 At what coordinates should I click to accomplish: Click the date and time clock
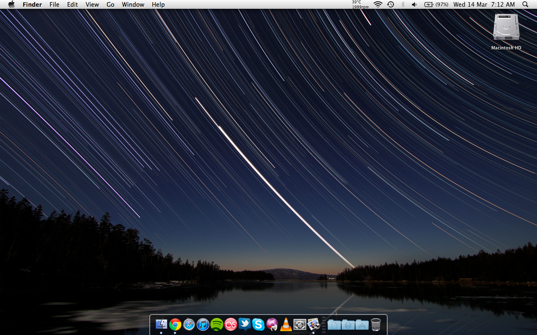(x=484, y=5)
